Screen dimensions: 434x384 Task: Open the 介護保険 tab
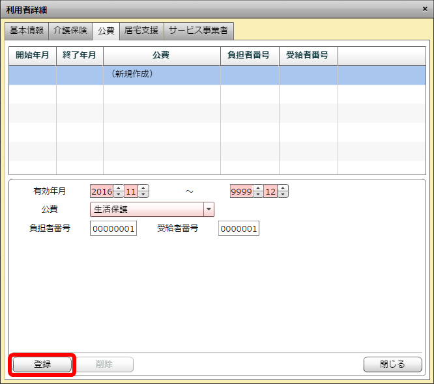coord(70,31)
